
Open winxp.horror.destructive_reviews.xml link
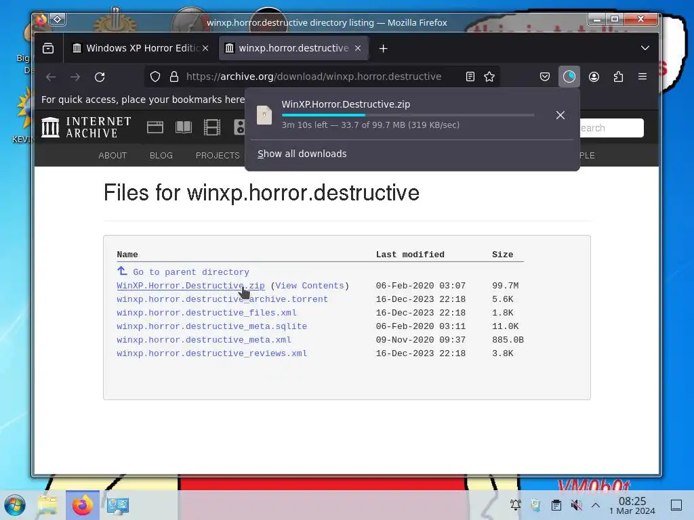tap(212, 353)
